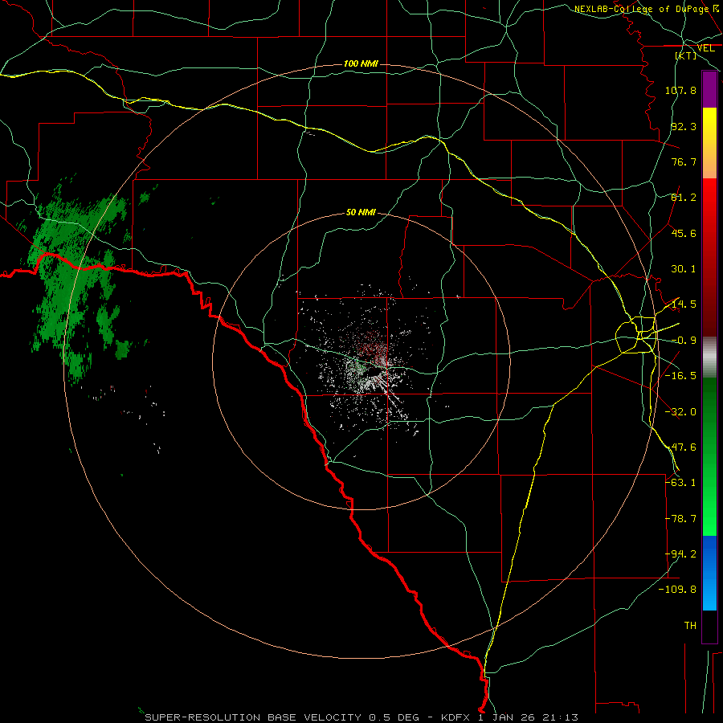This screenshot has width=723, height=723.
Task: Click the Super-Resolution Base Velocity caption
Action: pos(361,717)
